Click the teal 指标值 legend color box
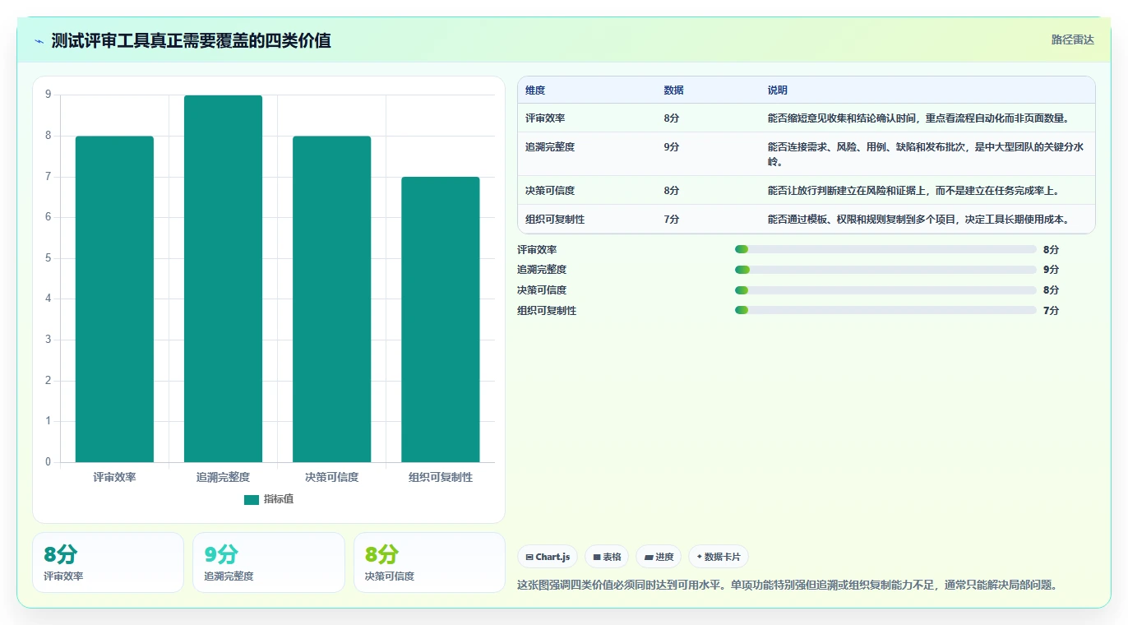The image size is (1128, 625). 252,500
